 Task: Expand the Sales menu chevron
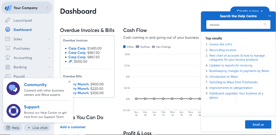tap(49, 39)
